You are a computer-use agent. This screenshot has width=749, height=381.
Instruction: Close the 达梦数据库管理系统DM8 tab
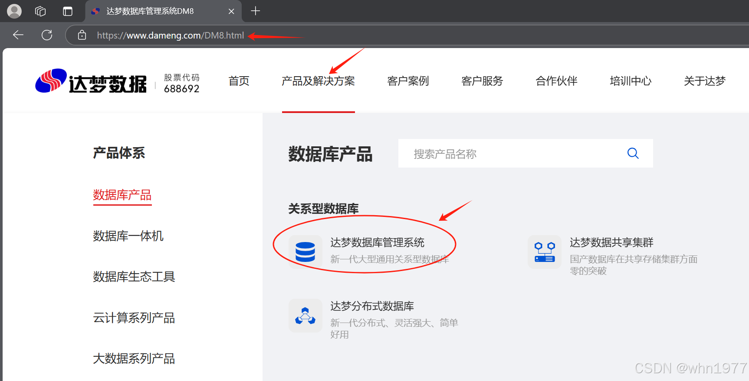tap(231, 11)
